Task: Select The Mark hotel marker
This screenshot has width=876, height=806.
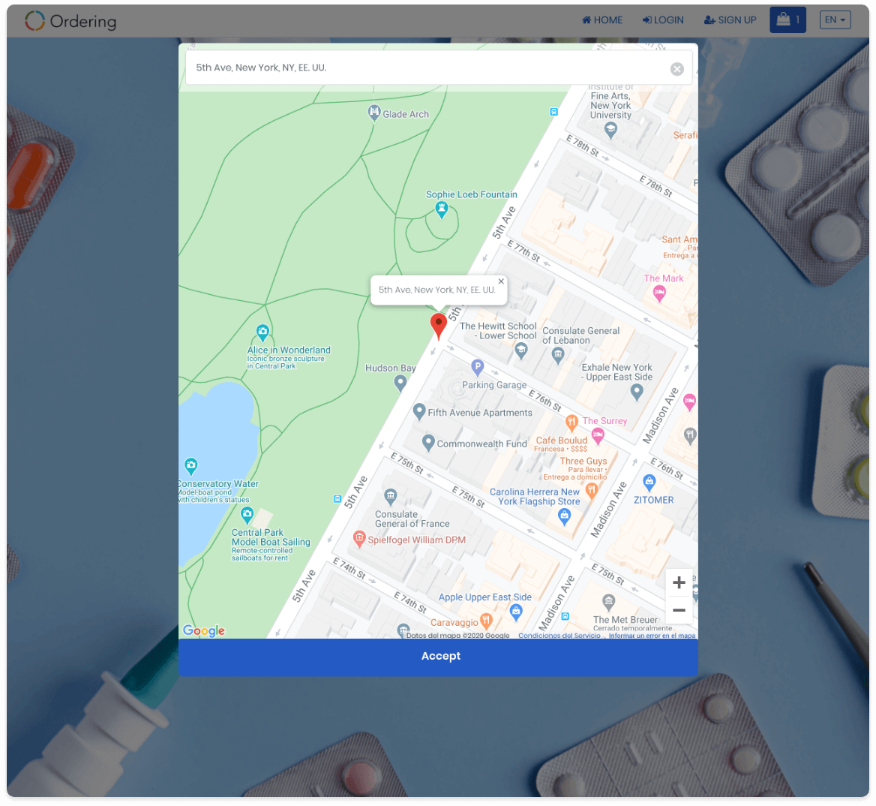Action: pos(659,293)
